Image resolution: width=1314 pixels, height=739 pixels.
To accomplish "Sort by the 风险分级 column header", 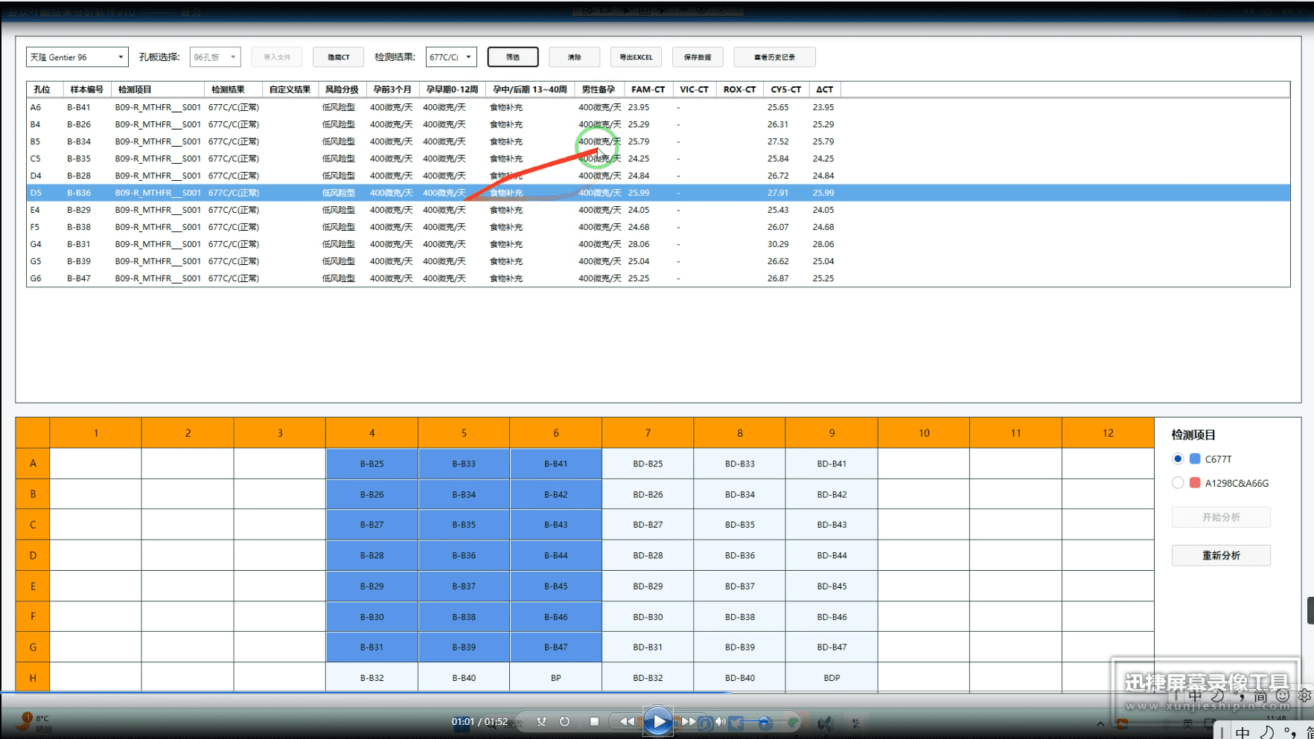I will pyautogui.click(x=342, y=89).
